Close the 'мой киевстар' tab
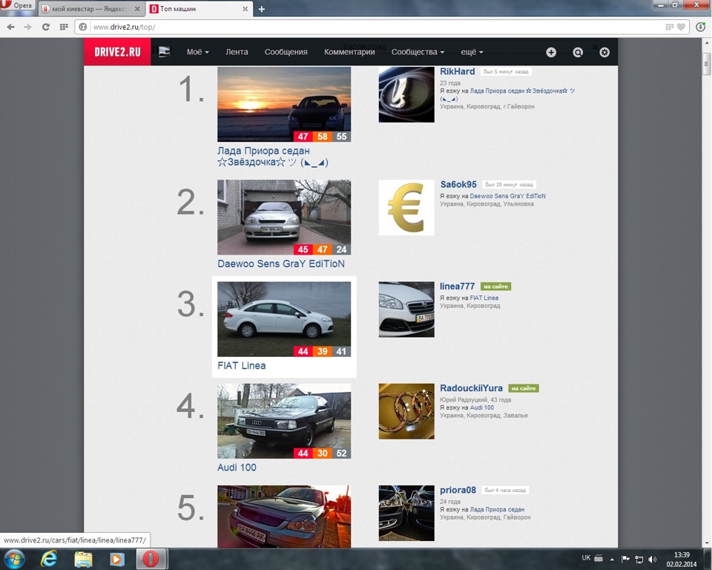 tap(137, 9)
